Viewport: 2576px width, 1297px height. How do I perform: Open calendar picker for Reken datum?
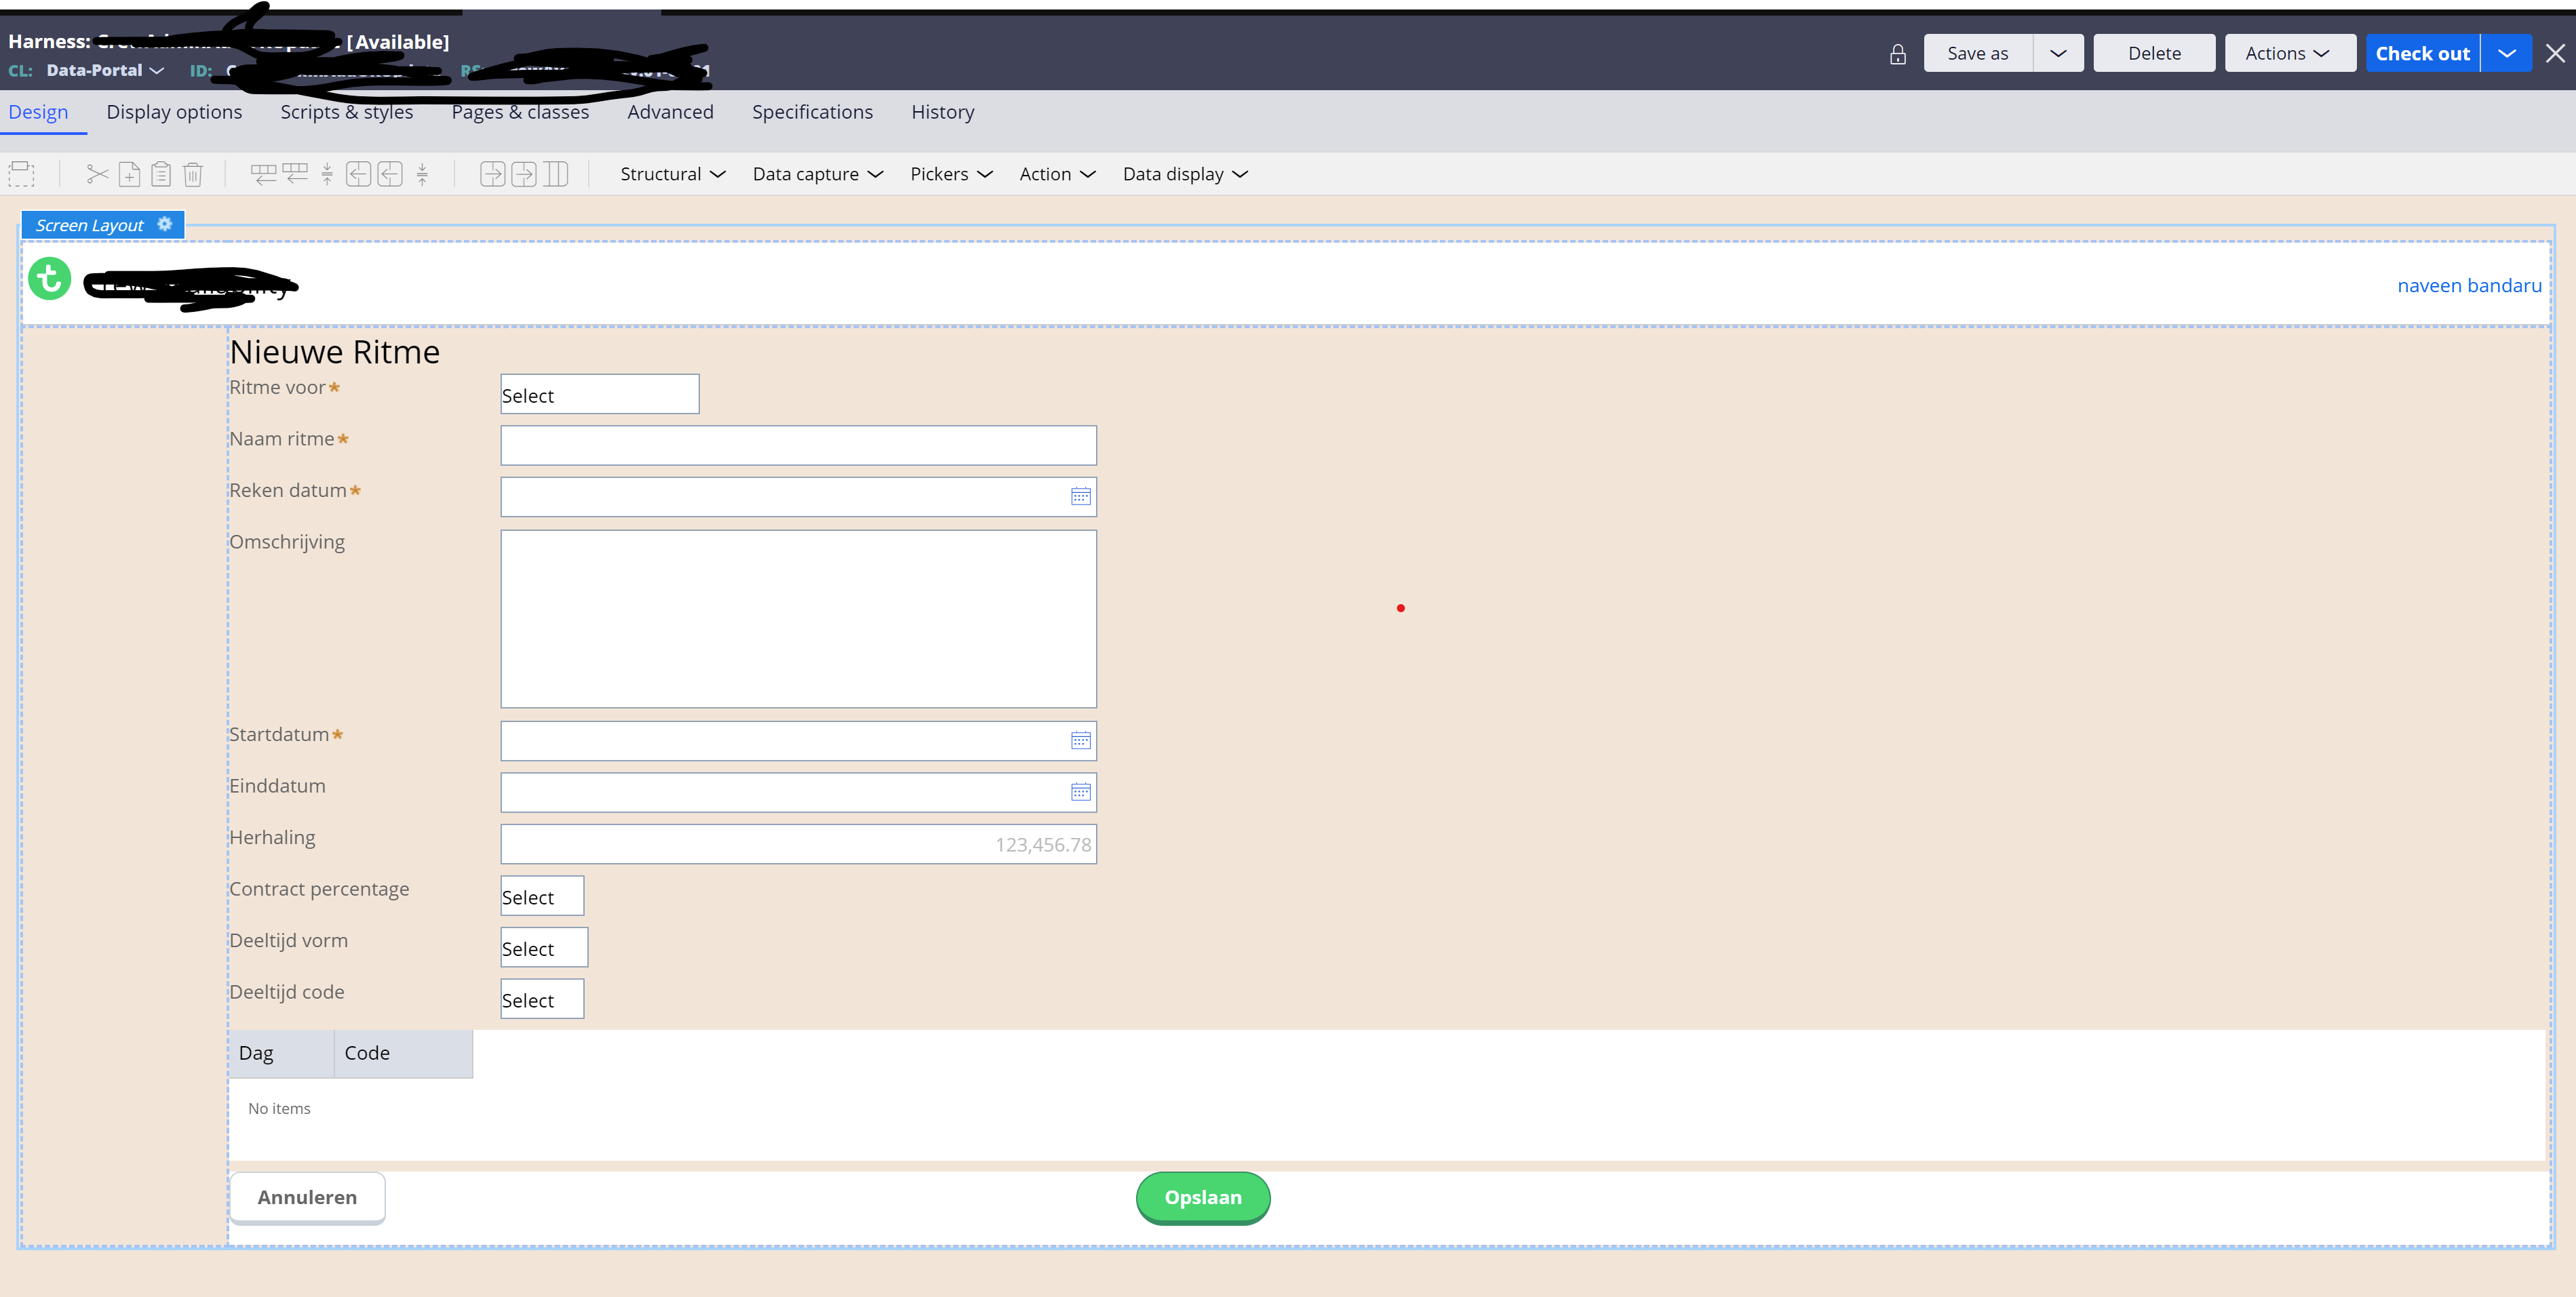tap(1080, 496)
